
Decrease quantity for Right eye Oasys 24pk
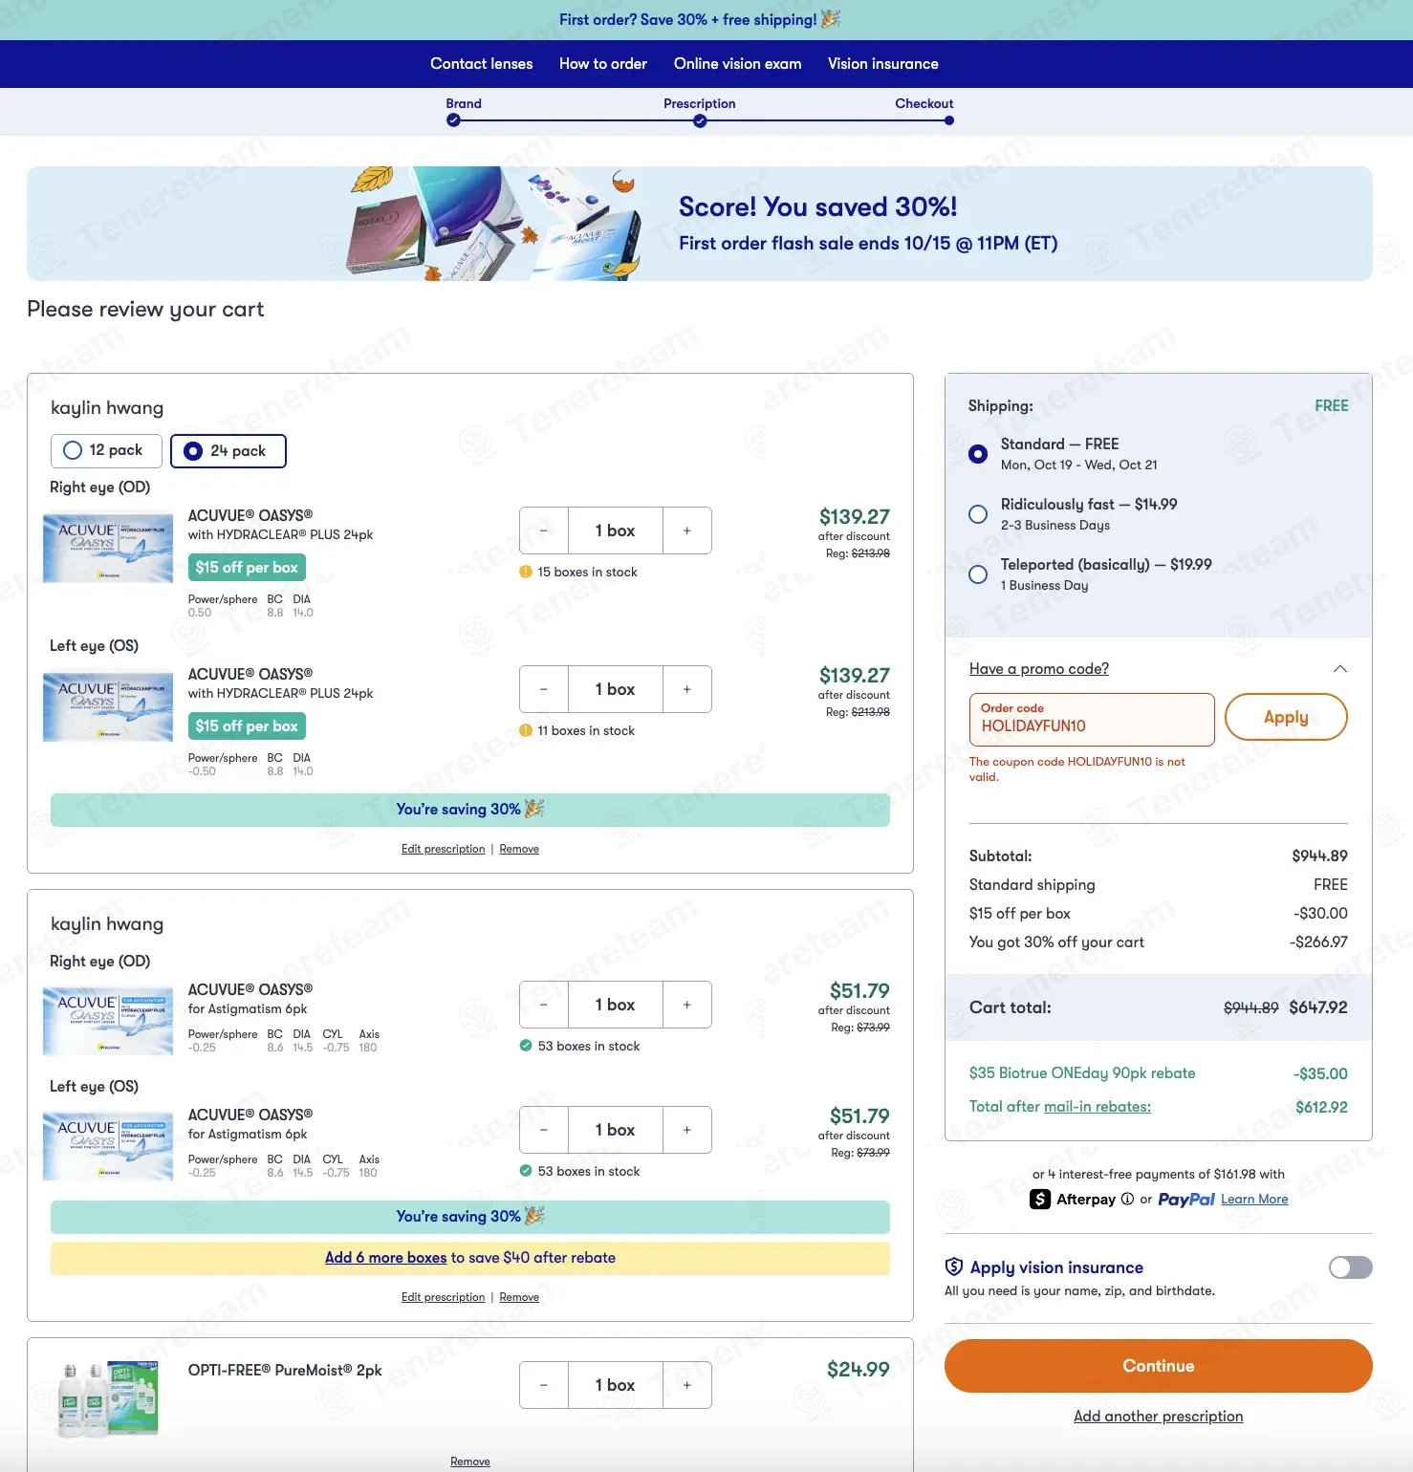click(544, 530)
